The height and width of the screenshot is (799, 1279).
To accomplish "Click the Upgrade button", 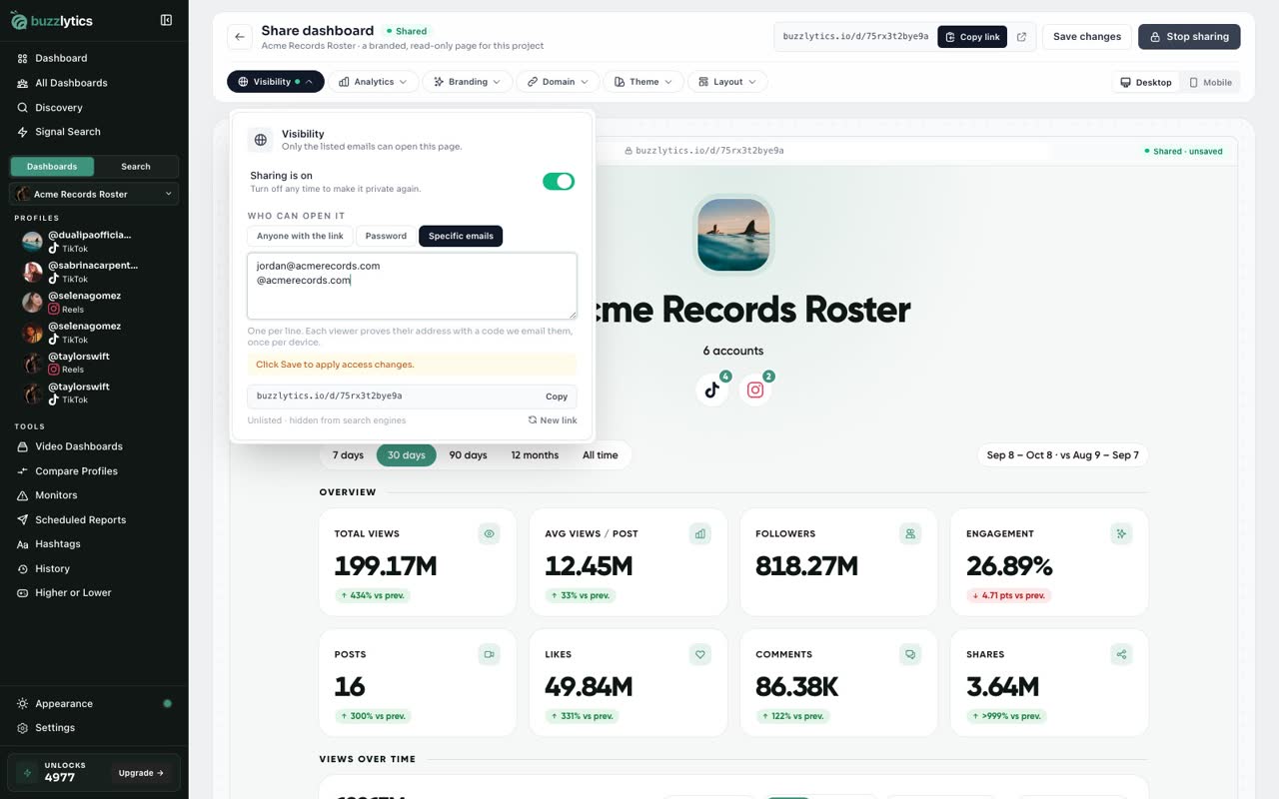I will pos(141,773).
